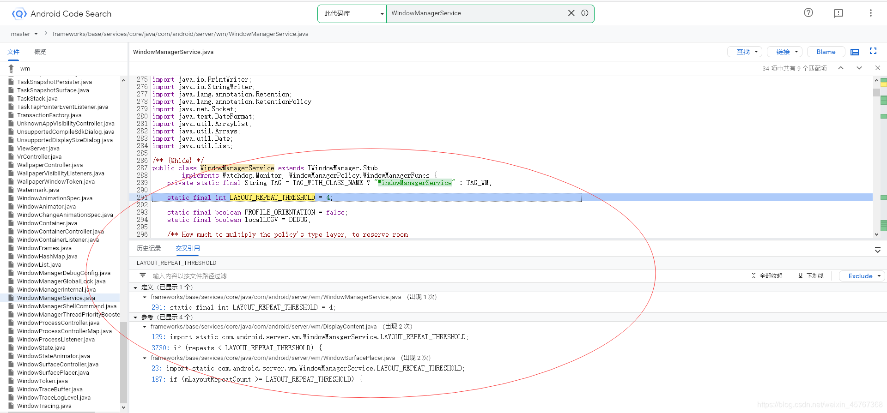Open the search info icon
The height and width of the screenshot is (413, 887).
click(585, 13)
